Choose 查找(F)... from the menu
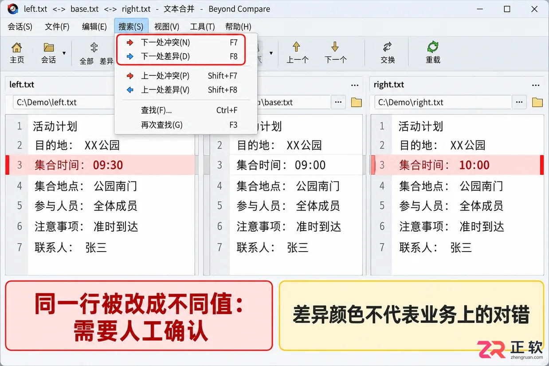 pos(185,110)
